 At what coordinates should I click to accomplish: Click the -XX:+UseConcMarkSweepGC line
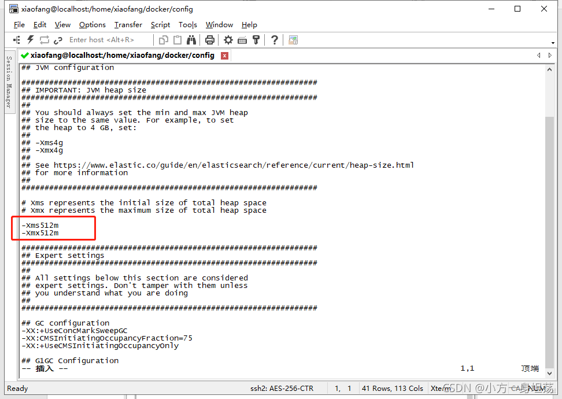[x=75, y=331]
